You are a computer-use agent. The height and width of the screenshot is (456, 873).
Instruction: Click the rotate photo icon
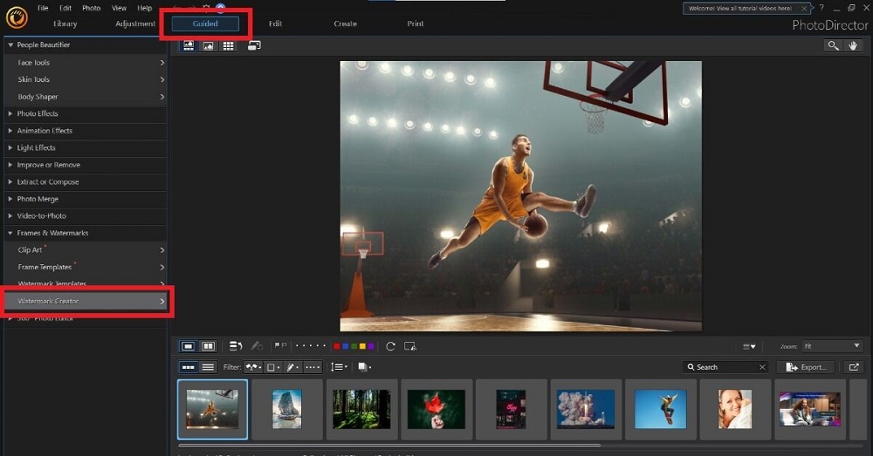coord(390,346)
